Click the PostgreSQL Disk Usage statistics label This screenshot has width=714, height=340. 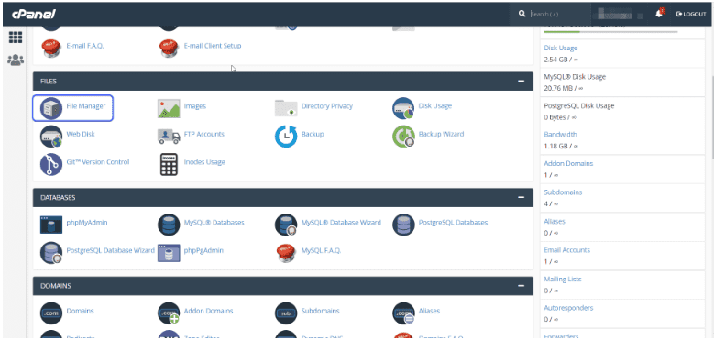[x=578, y=105]
